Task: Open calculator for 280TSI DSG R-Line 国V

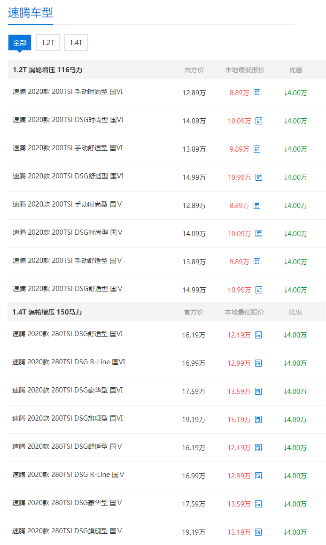Action: tap(258, 476)
